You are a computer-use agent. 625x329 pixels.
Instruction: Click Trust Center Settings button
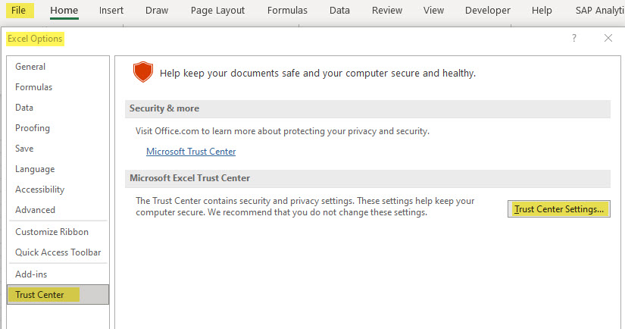pos(559,209)
